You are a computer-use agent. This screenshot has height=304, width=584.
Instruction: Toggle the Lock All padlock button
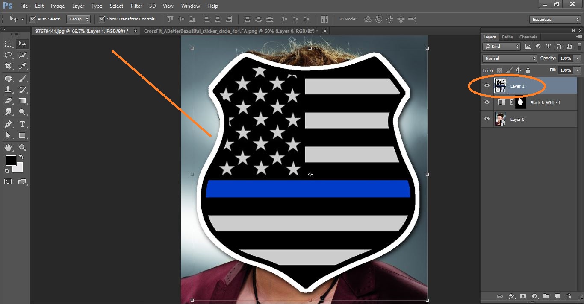[528, 70]
